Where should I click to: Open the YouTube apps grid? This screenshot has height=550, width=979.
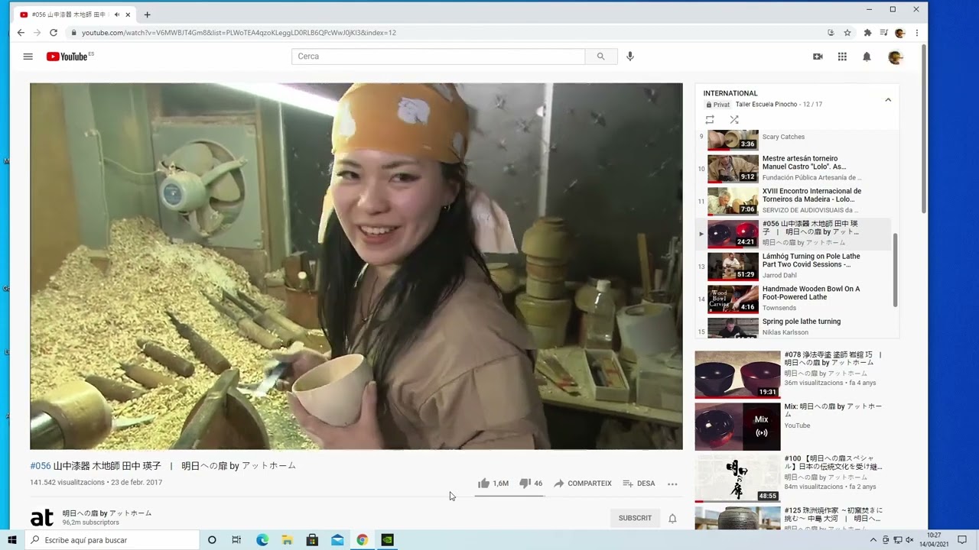(x=842, y=57)
